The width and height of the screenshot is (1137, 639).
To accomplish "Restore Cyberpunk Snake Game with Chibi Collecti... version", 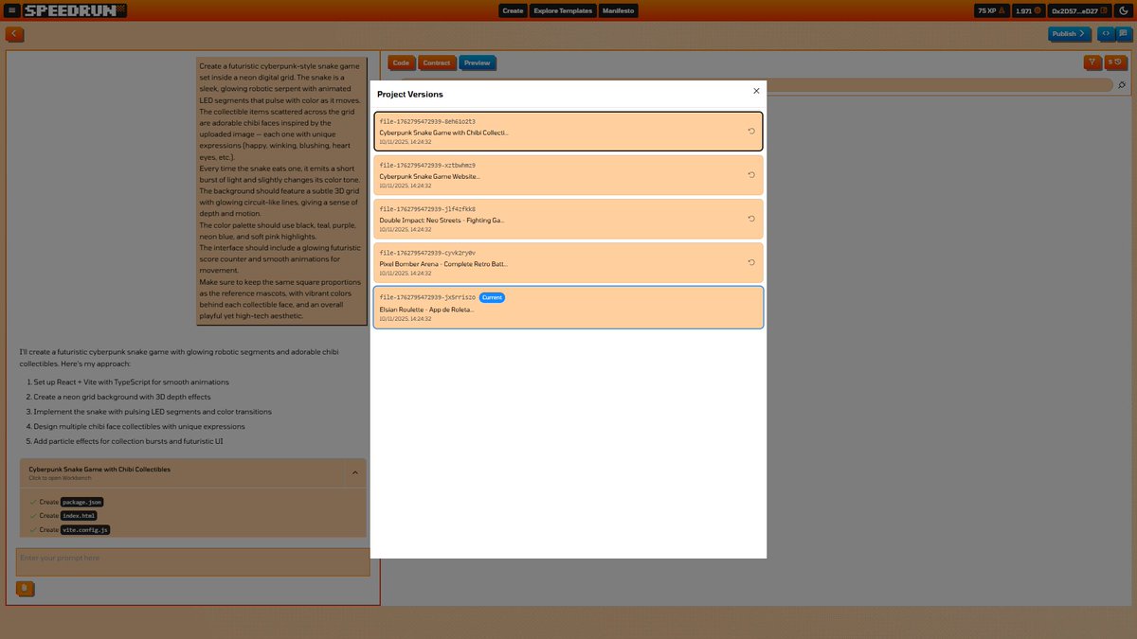I will point(751,132).
